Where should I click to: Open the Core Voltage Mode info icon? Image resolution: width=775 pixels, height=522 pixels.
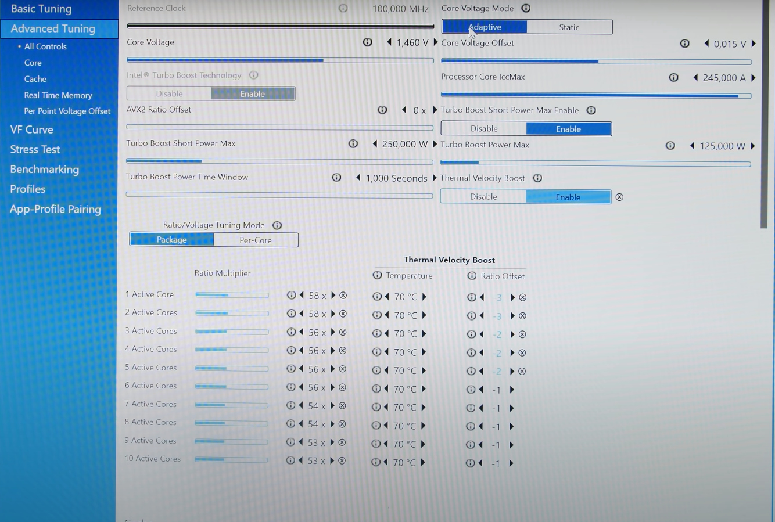526,8
